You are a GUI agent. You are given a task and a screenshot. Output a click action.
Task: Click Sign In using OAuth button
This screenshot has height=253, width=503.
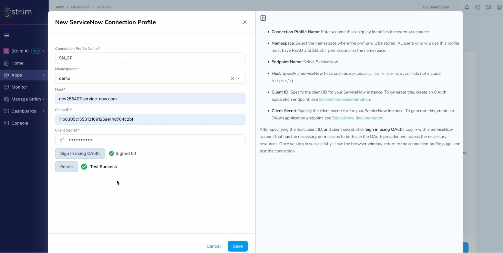tap(80, 154)
